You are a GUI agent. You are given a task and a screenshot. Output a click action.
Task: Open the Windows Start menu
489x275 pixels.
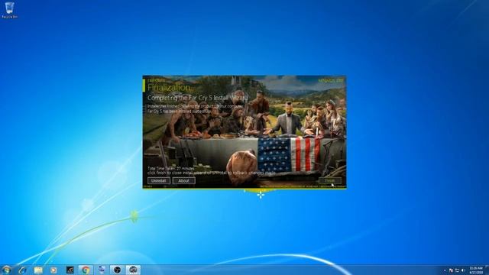click(x=6, y=270)
